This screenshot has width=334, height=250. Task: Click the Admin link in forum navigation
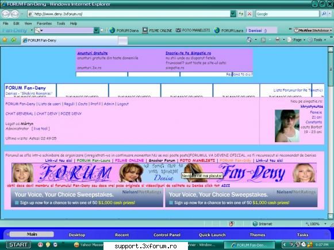pos(109,104)
